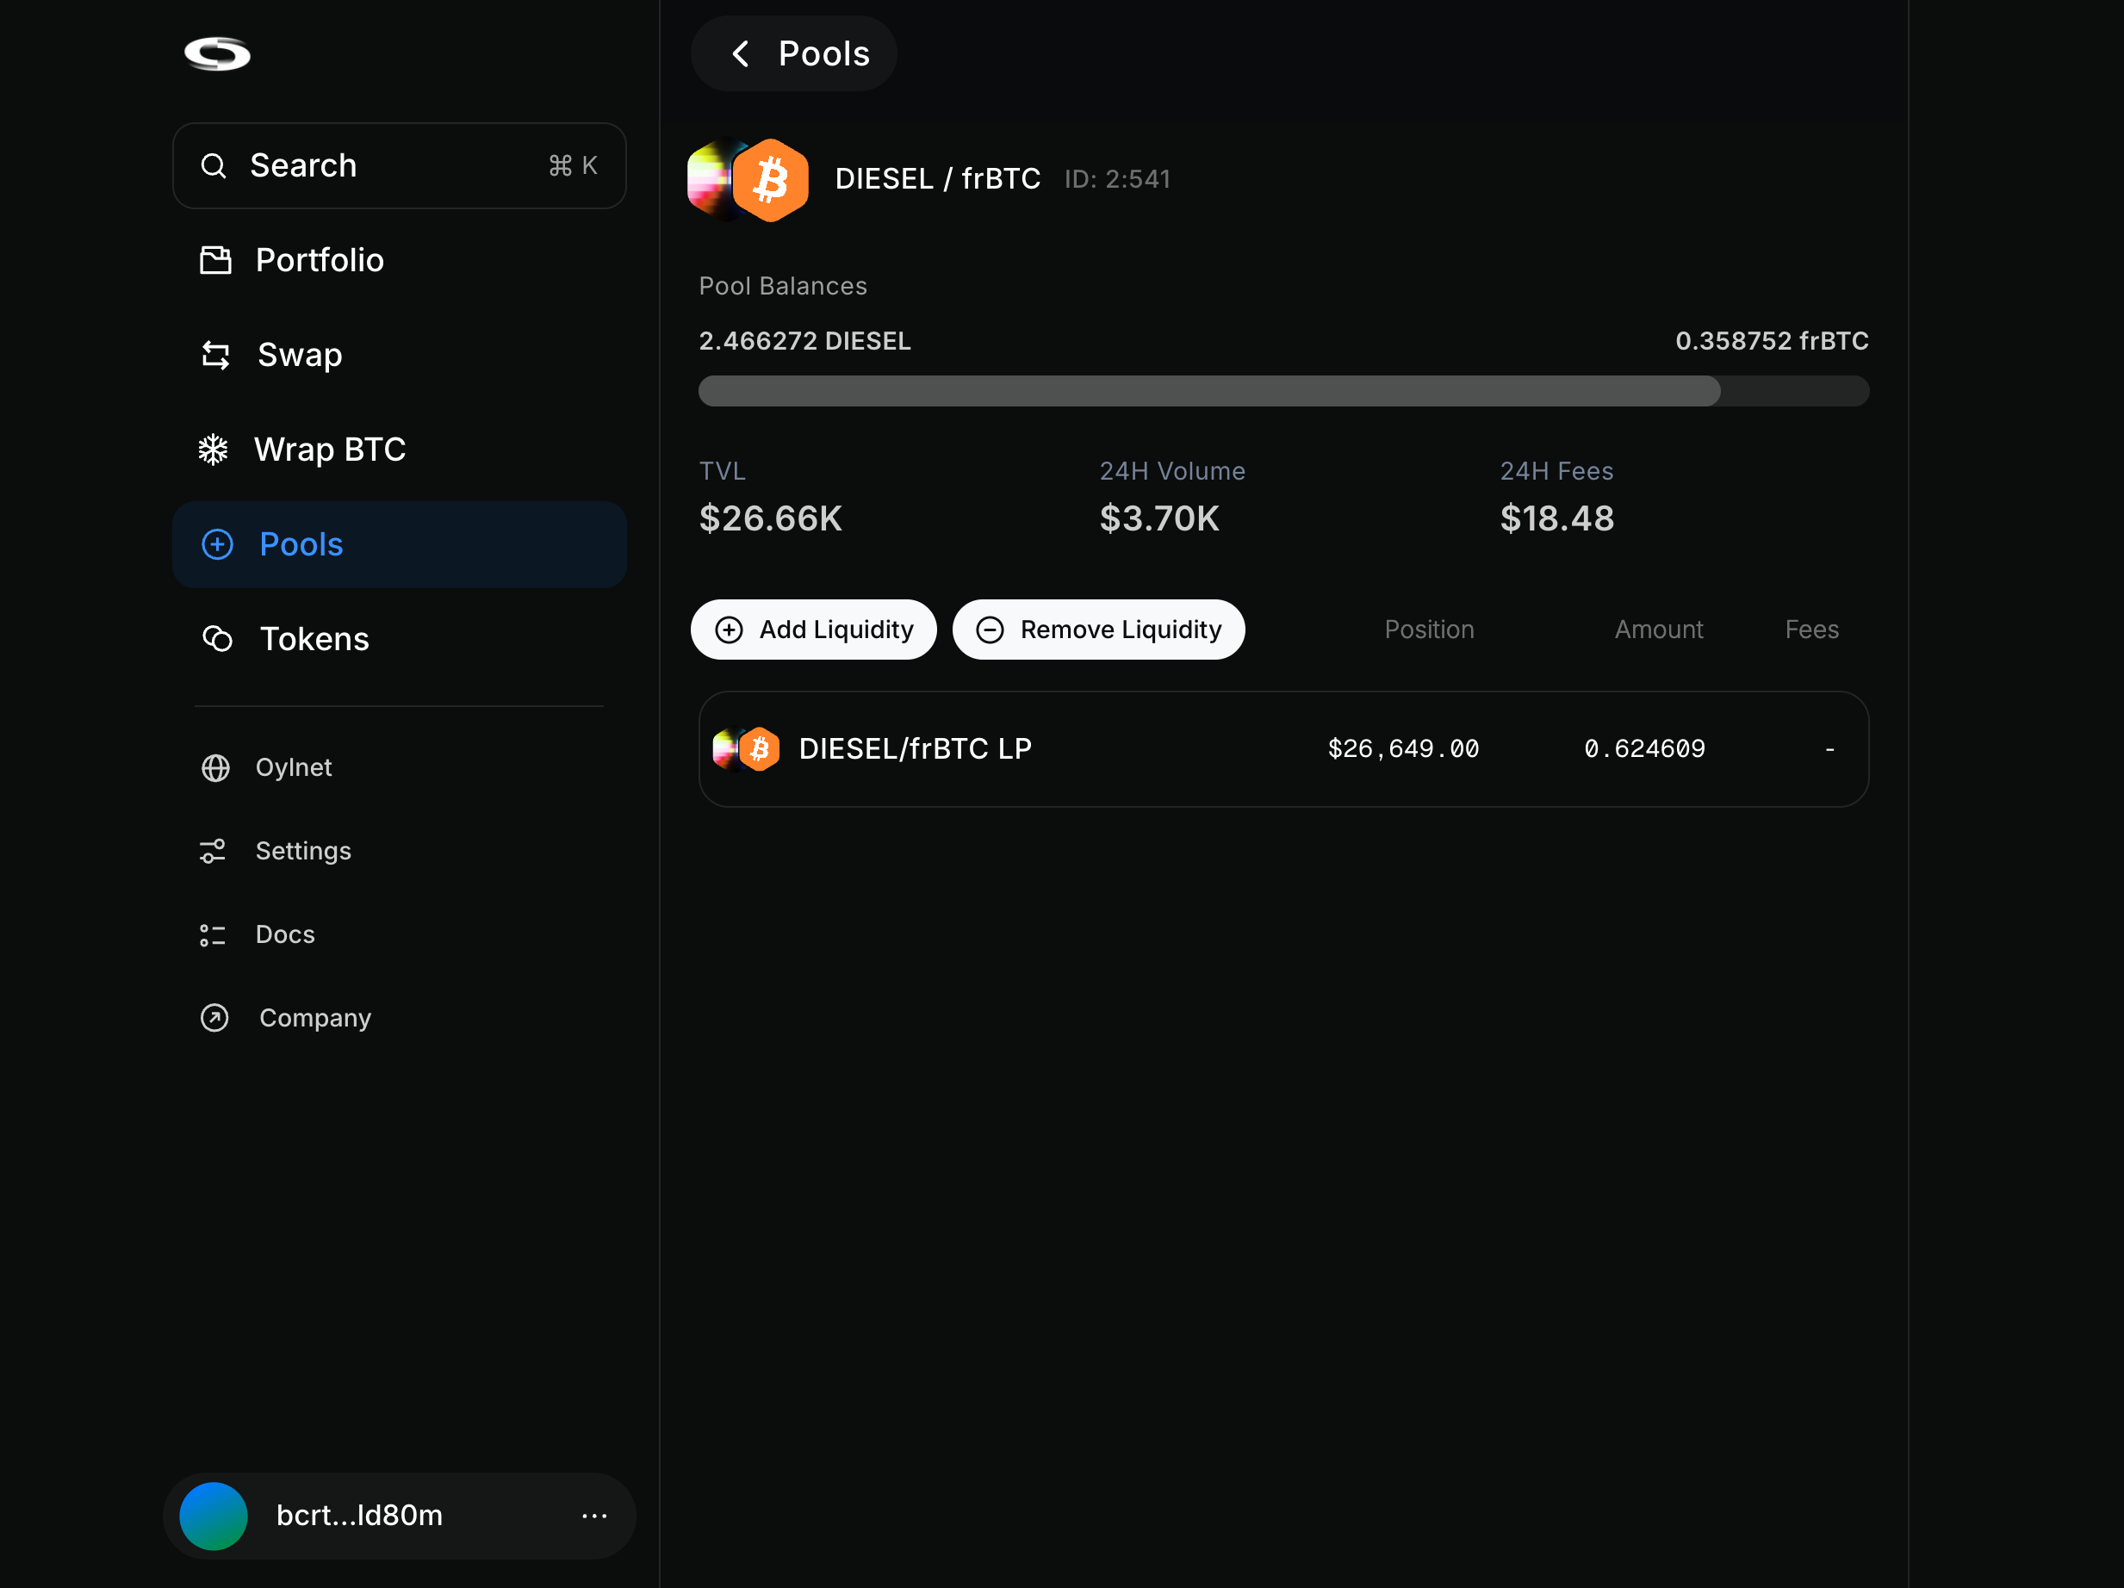Click the 24H Fees value $18.48
Screen dimensions: 2124x1588
coord(1556,518)
